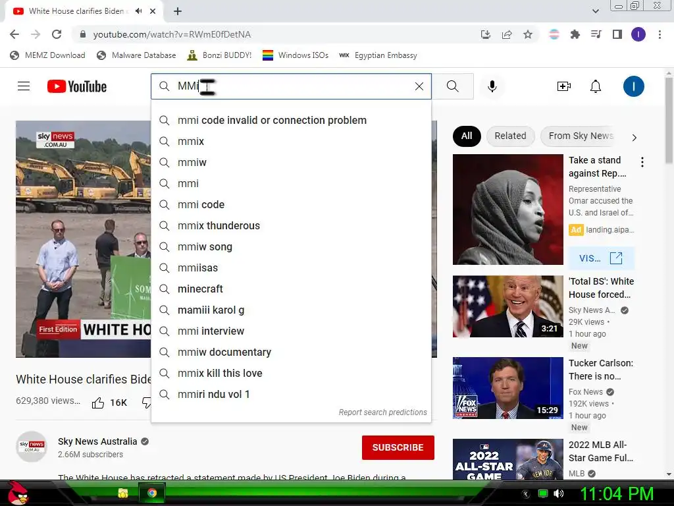Viewport: 674px width, 506px height.
Task: Open more options for Take a stand ad
Action: click(642, 162)
